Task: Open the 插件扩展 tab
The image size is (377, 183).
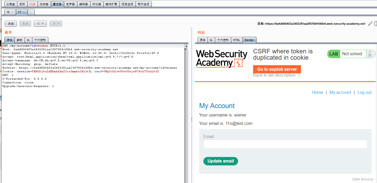Action: [111, 4]
